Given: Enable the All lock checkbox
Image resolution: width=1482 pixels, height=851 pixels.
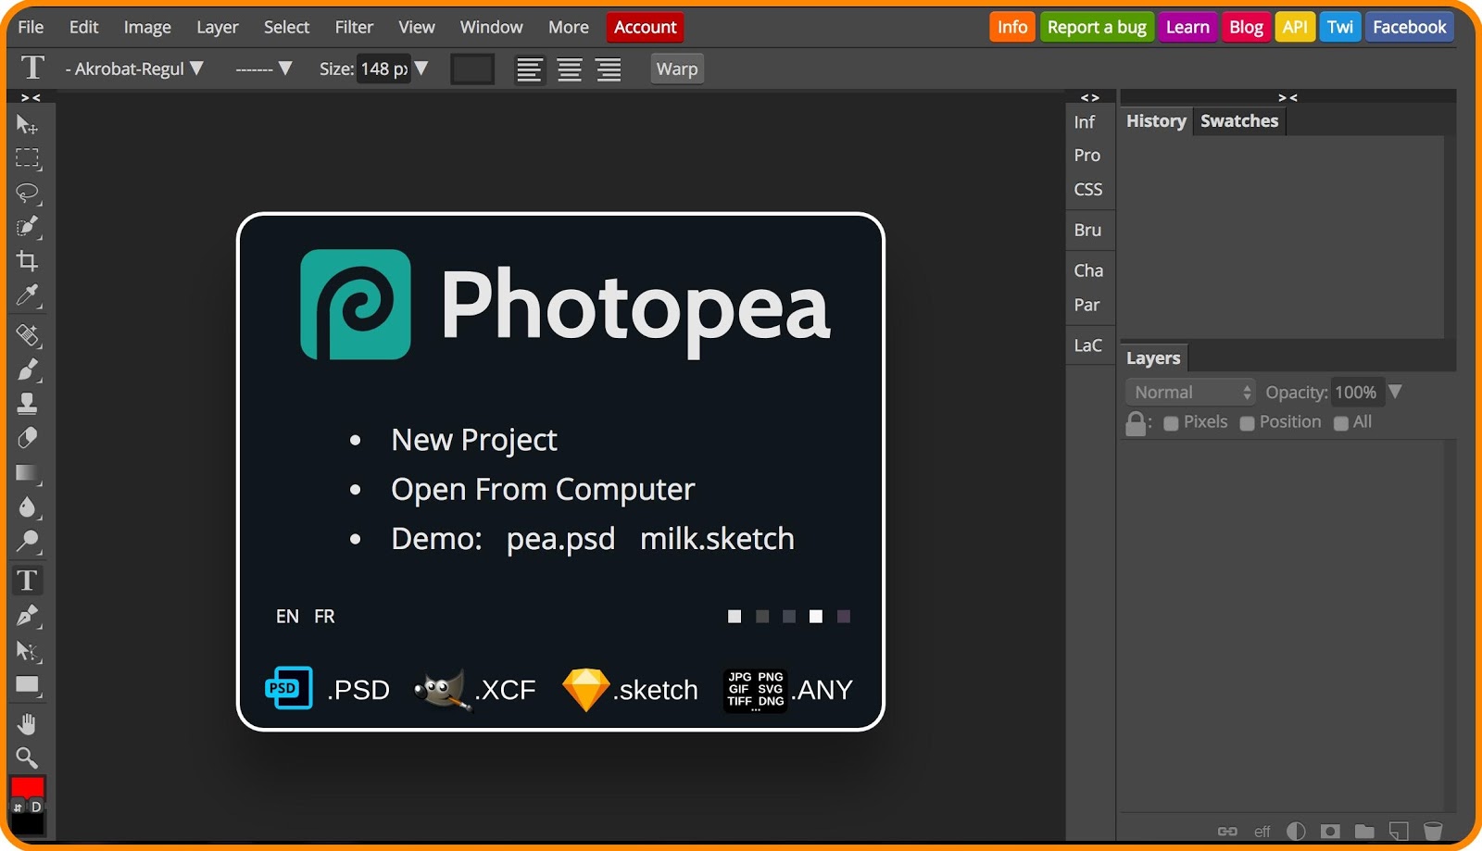Looking at the screenshot, I should (1340, 423).
